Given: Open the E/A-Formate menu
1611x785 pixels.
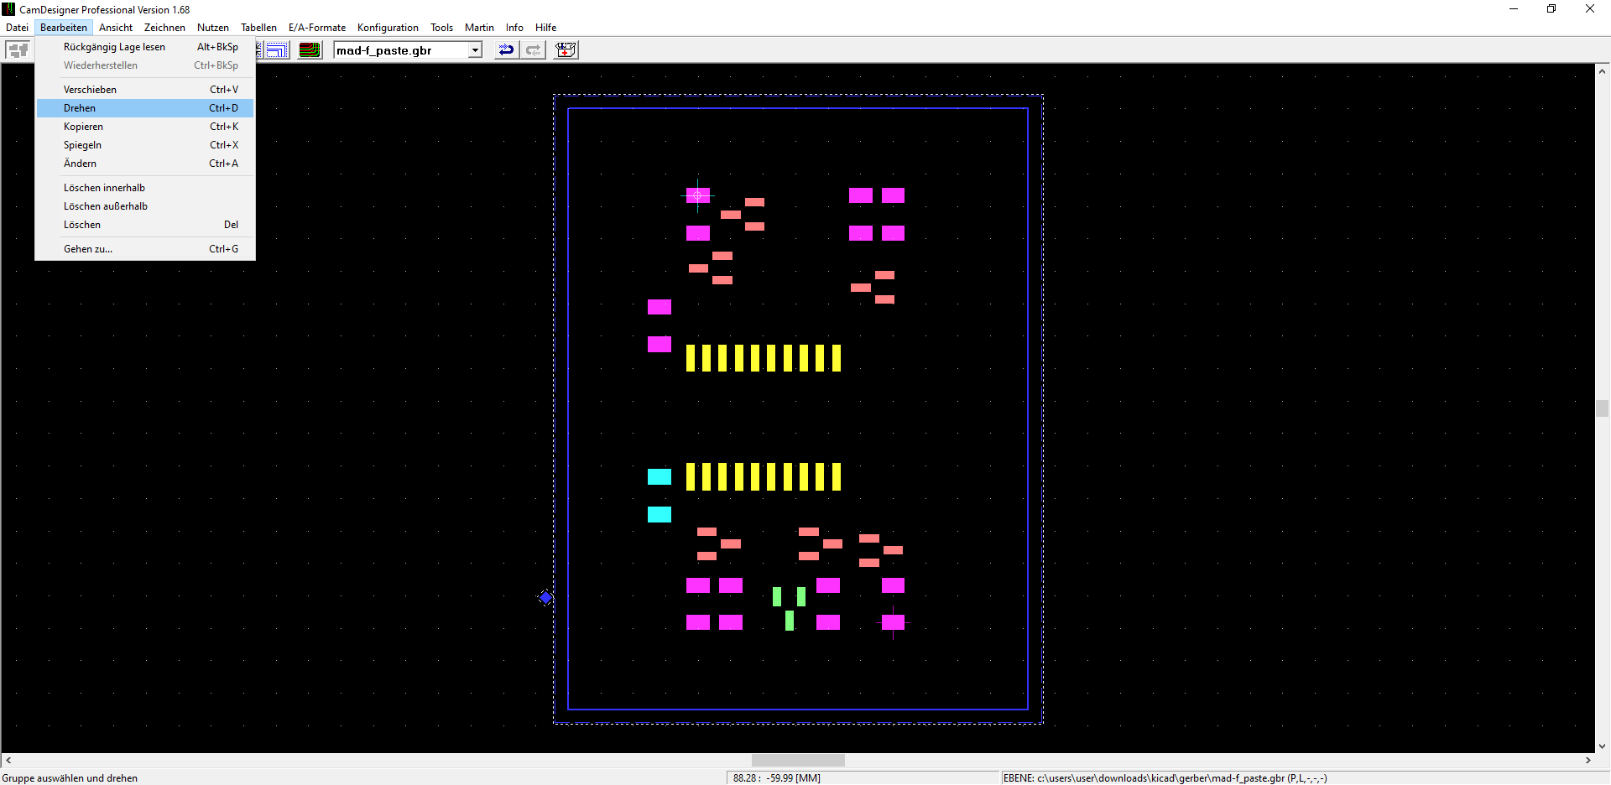Looking at the screenshot, I should tap(316, 28).
